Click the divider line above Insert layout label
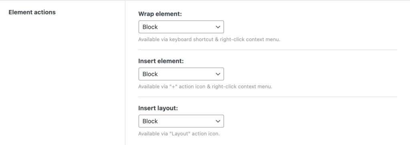Image resolution: width=410 pixels, height=145 pixels. click(267, 97)
